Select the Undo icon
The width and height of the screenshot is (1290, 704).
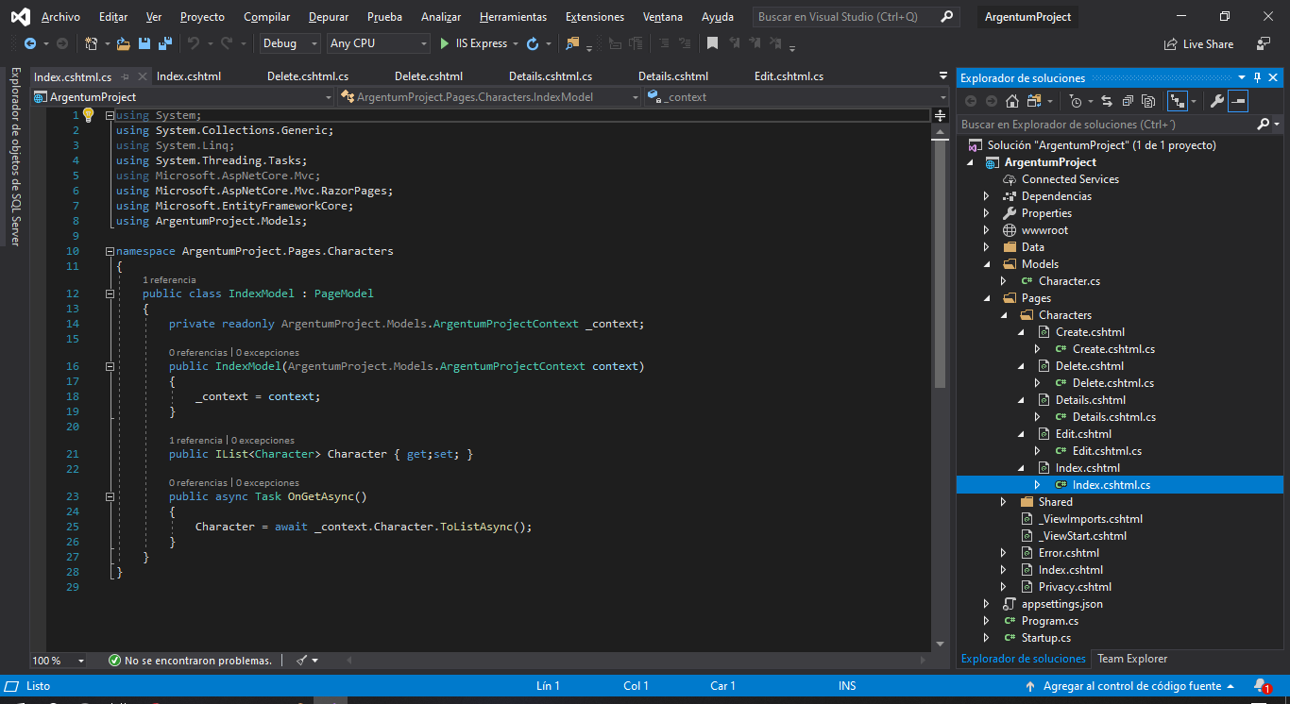click(194, 42)
